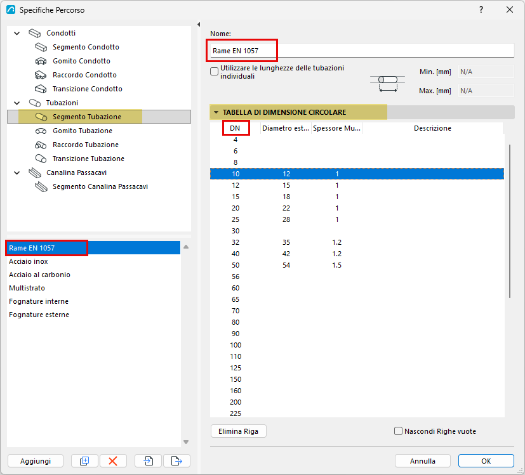The image size is (525, 475).
Task: Select Segmento Canalina Passacavi icon
Action: [41, 186]
